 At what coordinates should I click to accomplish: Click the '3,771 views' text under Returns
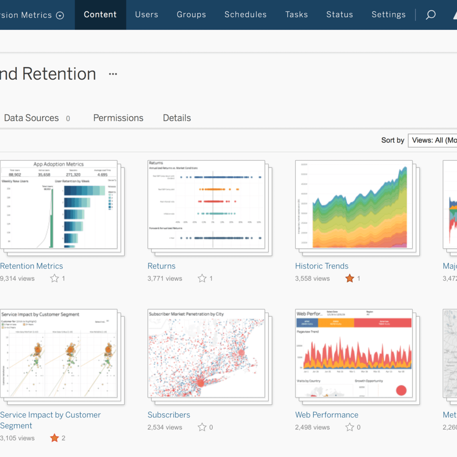tap(165, 278)
